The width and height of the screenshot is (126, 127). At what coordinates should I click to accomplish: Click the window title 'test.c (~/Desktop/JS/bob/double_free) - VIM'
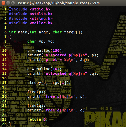(x=59, y=3)
